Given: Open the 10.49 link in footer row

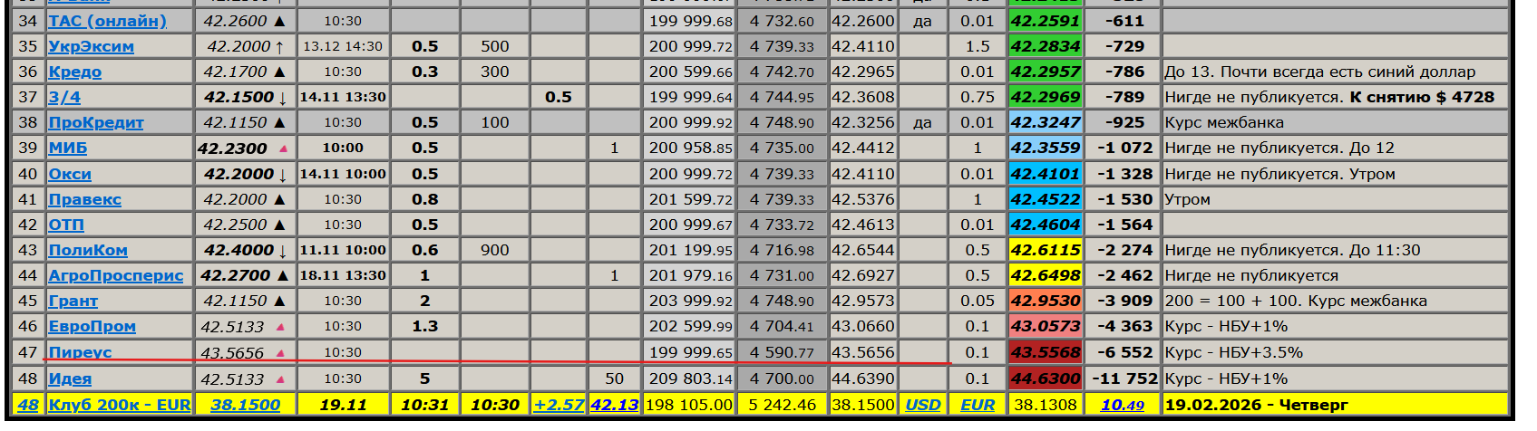Looking at the screenshot, I should [1123, 405].
